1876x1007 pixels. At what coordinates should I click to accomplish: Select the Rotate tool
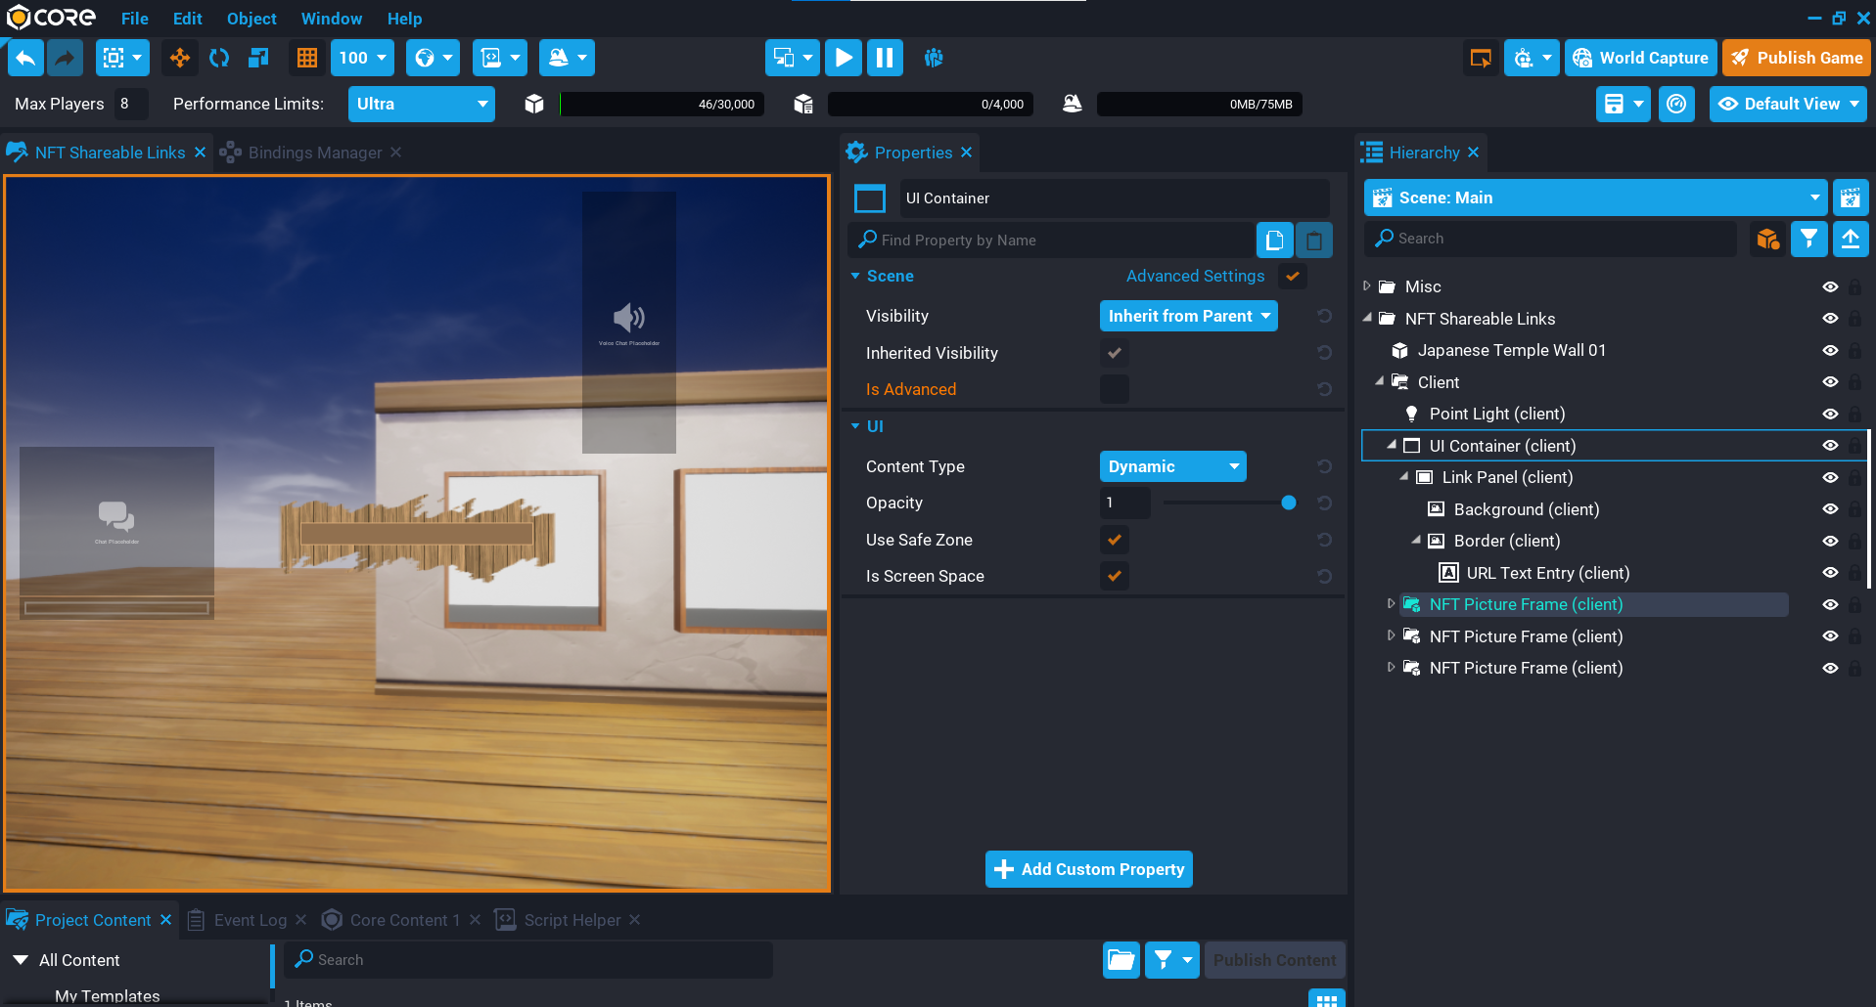pyautogui.click(x=219, y=59)
